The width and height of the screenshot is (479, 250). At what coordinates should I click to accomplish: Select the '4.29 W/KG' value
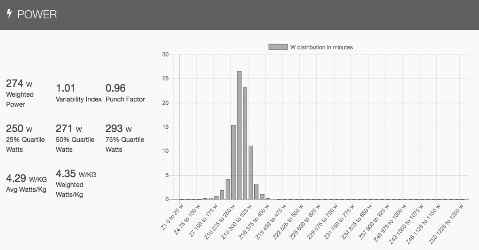click(26, 179)
